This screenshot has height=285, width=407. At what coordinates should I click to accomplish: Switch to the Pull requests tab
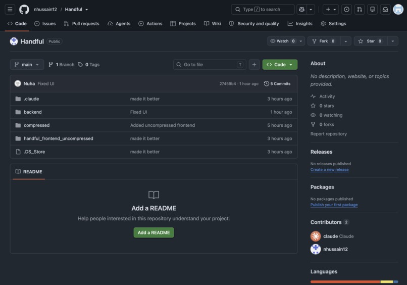click(81, 24)
